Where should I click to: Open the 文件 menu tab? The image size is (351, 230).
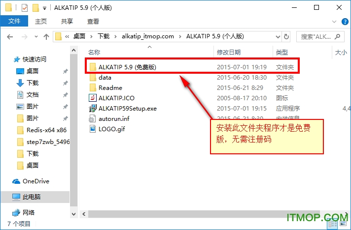point(14,21)
